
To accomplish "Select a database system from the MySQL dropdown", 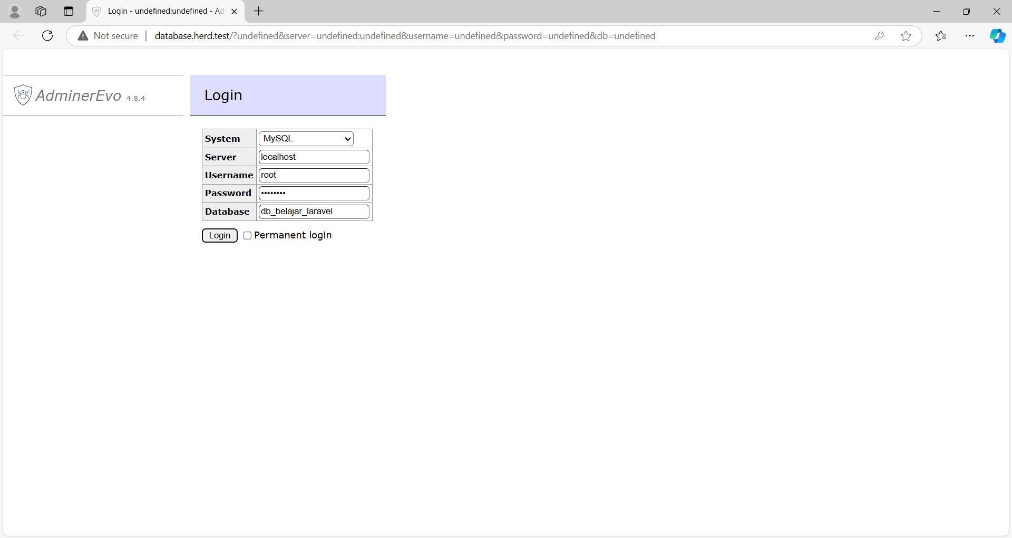I will [x=306, y=138].
